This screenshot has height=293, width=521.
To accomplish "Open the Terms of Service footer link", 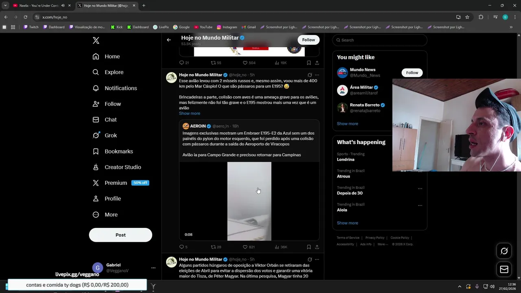I will pos(348,238).
